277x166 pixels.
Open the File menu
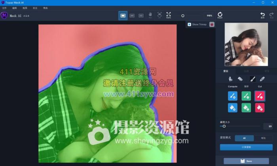4,8
